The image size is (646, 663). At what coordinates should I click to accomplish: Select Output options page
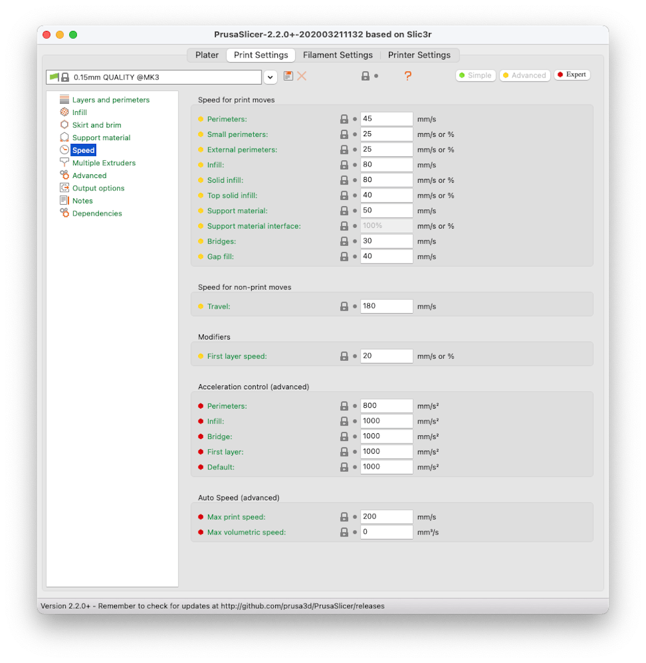click(x=98, y=188)
